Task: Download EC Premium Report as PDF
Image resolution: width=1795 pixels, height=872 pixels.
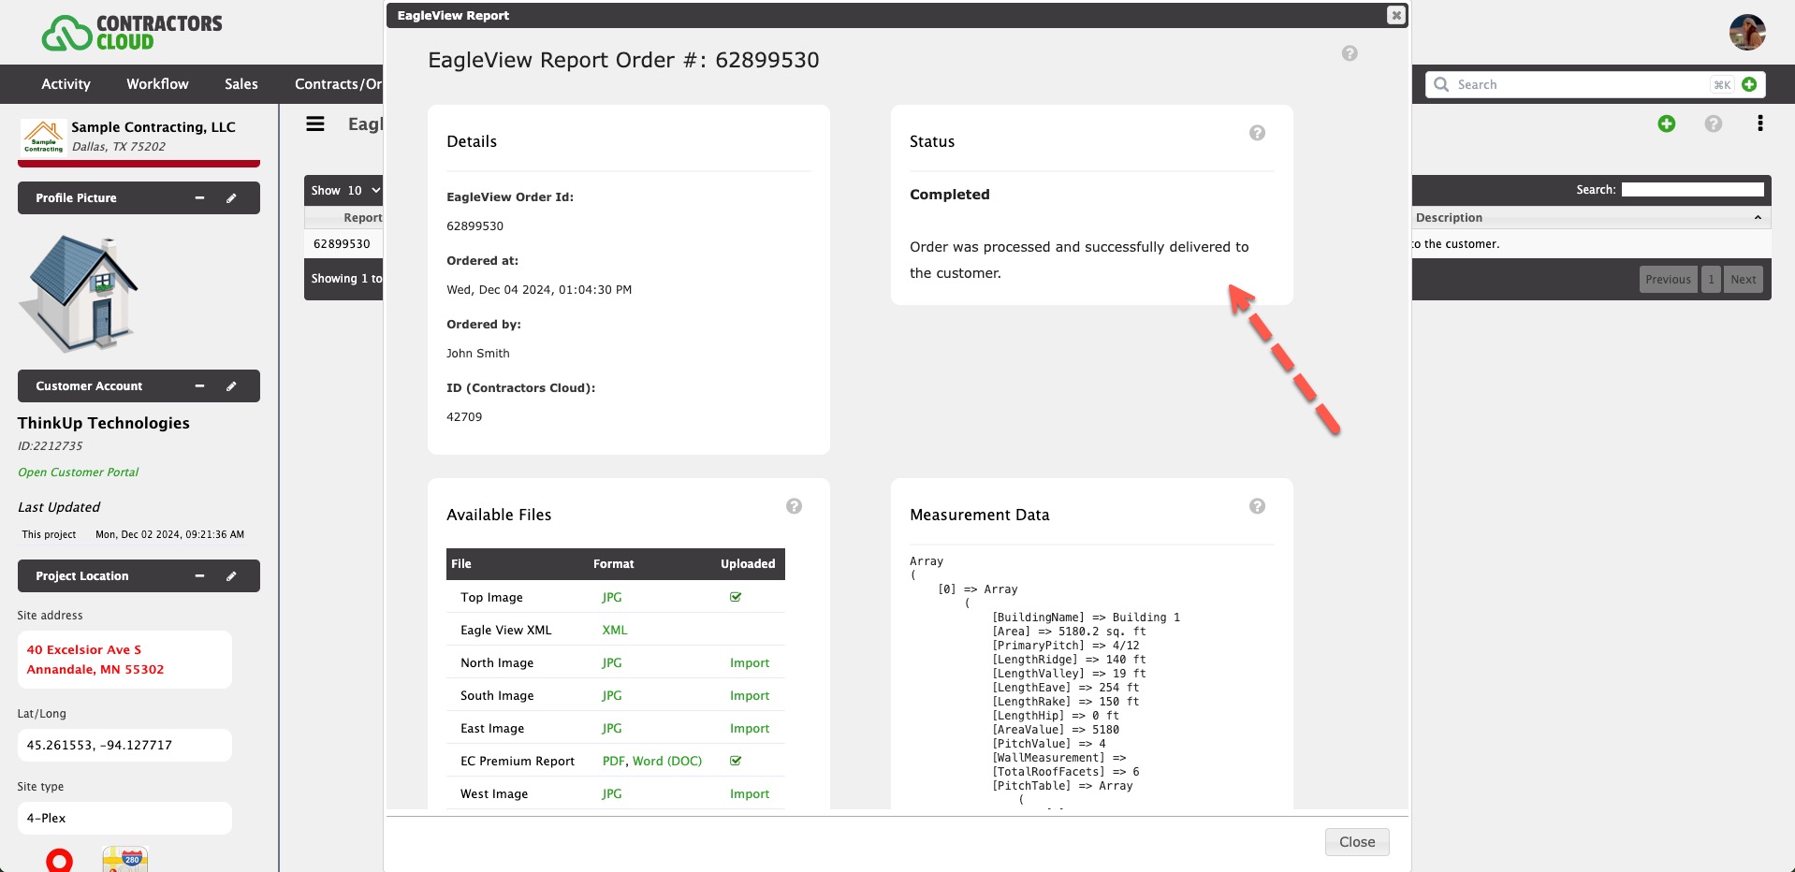Action: coord(613,761)
